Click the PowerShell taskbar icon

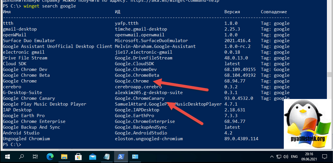120,157
